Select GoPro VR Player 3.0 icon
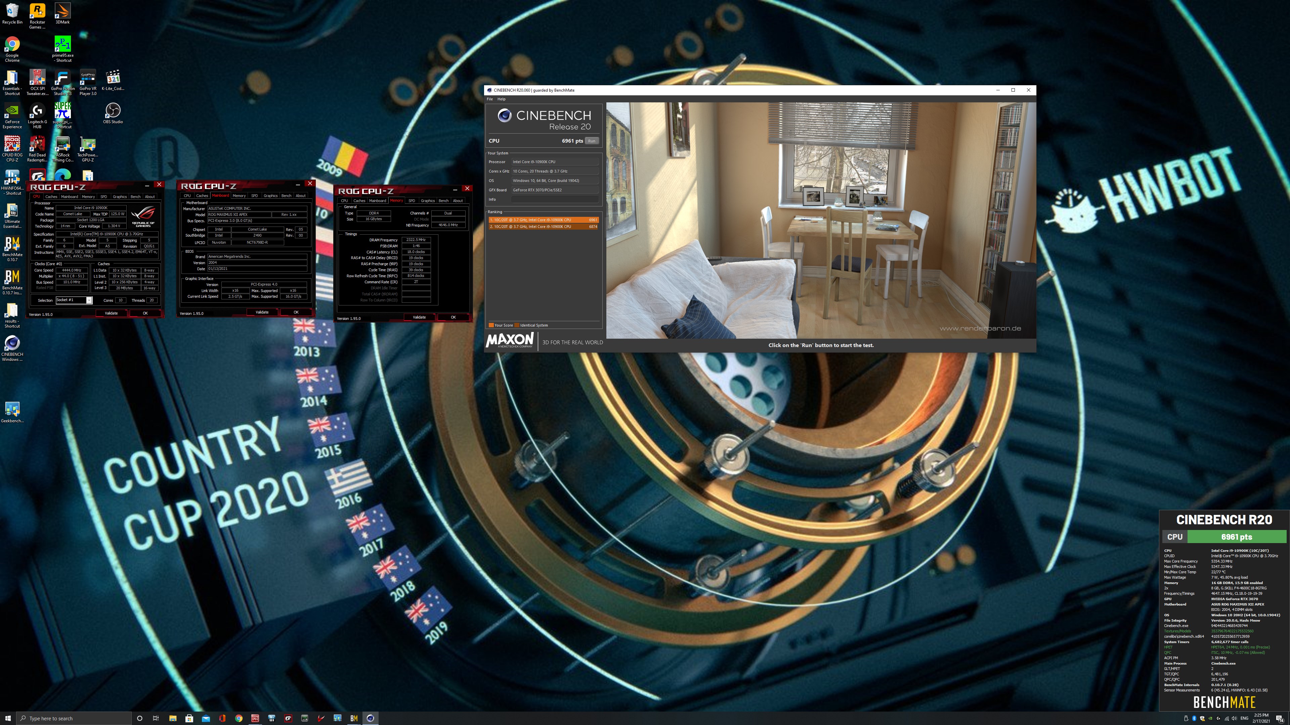Viewport: 1290px width, 725px height. pos(88,83)
